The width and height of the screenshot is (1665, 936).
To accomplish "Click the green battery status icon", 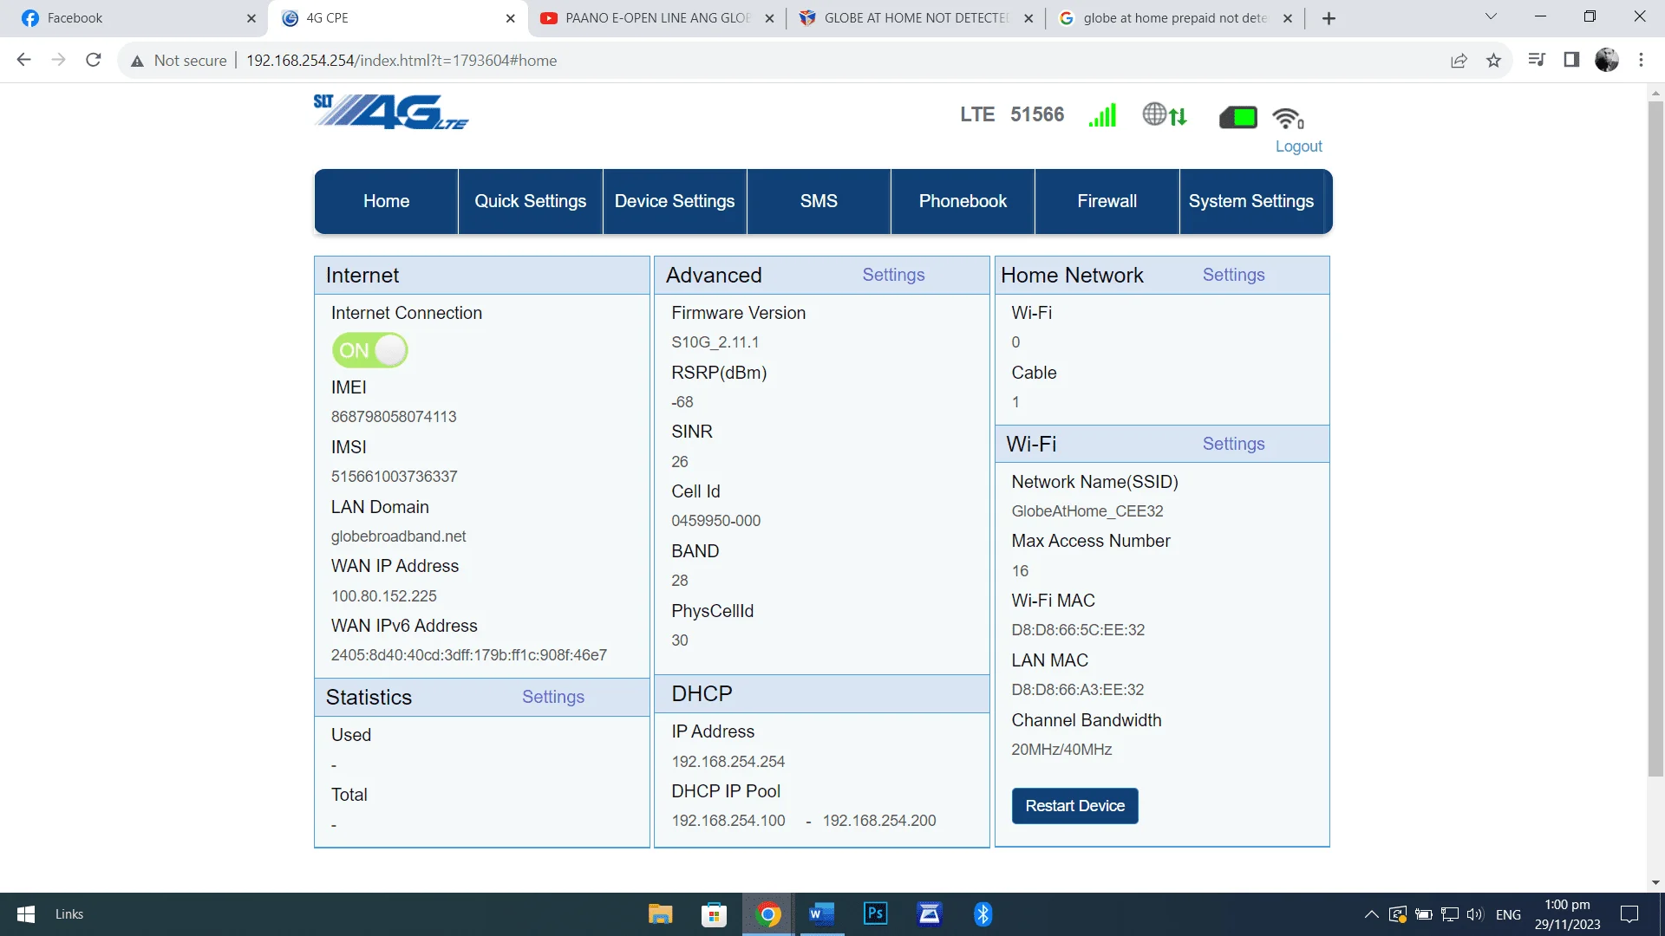I will [1238, 117].
